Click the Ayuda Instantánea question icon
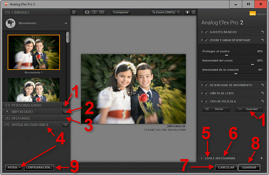 7,125
